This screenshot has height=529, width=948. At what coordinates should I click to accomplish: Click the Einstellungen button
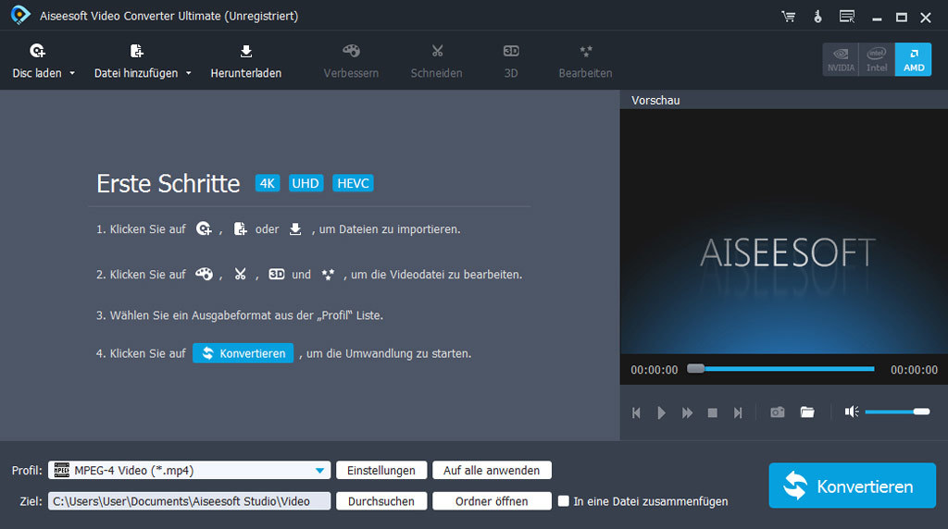click(x=381, y=471)
